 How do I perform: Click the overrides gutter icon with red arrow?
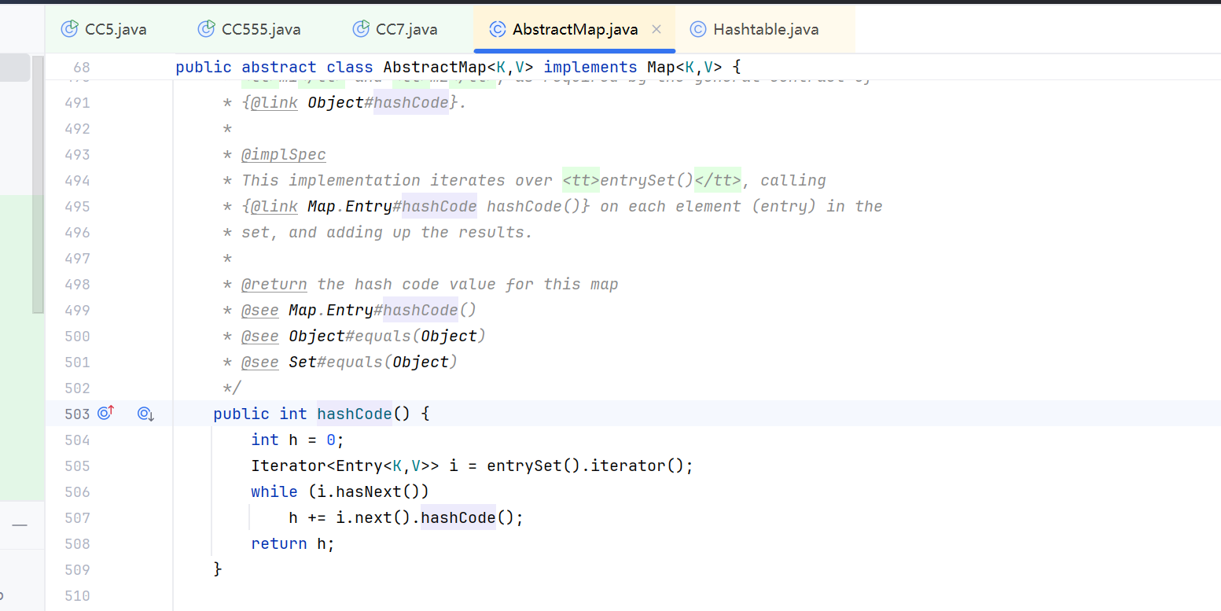click(106, 413)
